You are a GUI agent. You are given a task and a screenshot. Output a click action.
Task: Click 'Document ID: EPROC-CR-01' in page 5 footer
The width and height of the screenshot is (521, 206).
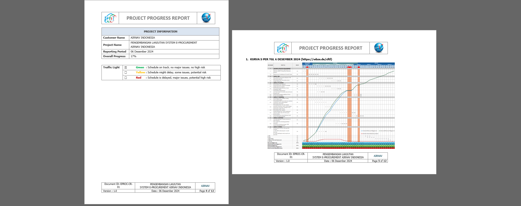pyautogui.click(x=291, y=155)
